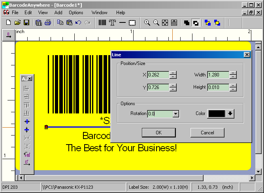Image resolution: width=264 pixels, height=193 pixels.
Task: Open the Window menu
Action: tap(99, 13)
